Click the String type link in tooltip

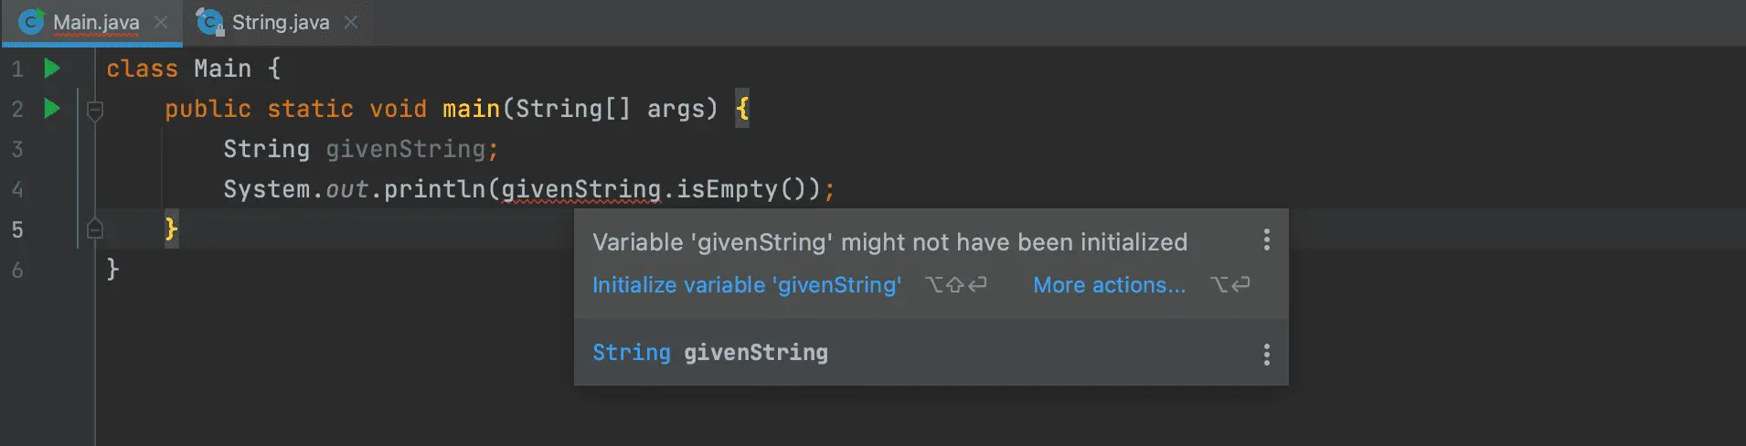[x=632, y=353]
